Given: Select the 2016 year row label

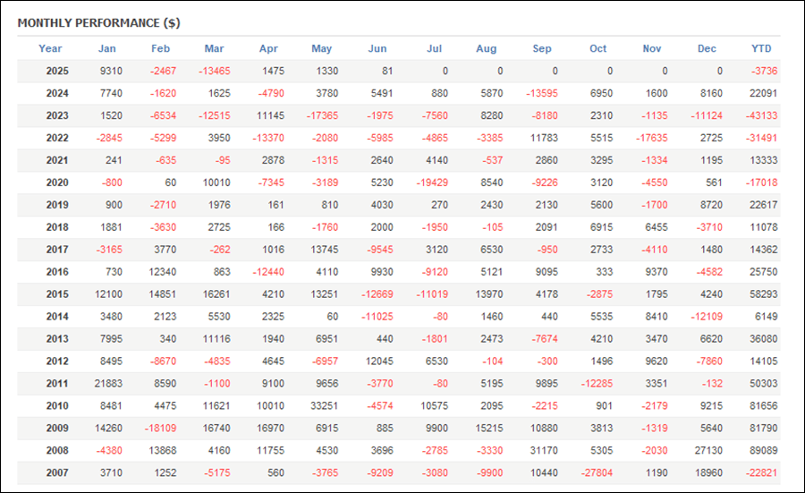Looking at the screenshot, I should pos(57,272).
